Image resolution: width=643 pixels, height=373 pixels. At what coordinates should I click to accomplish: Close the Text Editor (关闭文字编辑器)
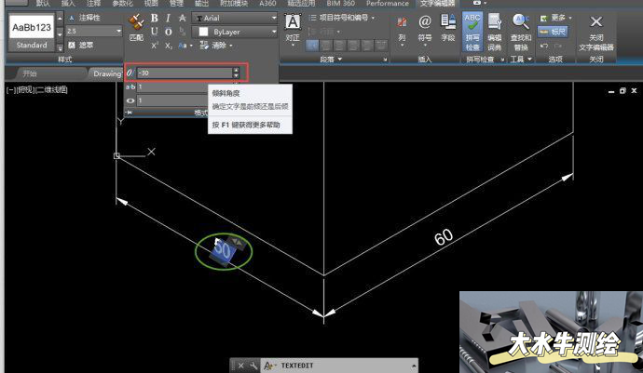(x=596, y=29)
